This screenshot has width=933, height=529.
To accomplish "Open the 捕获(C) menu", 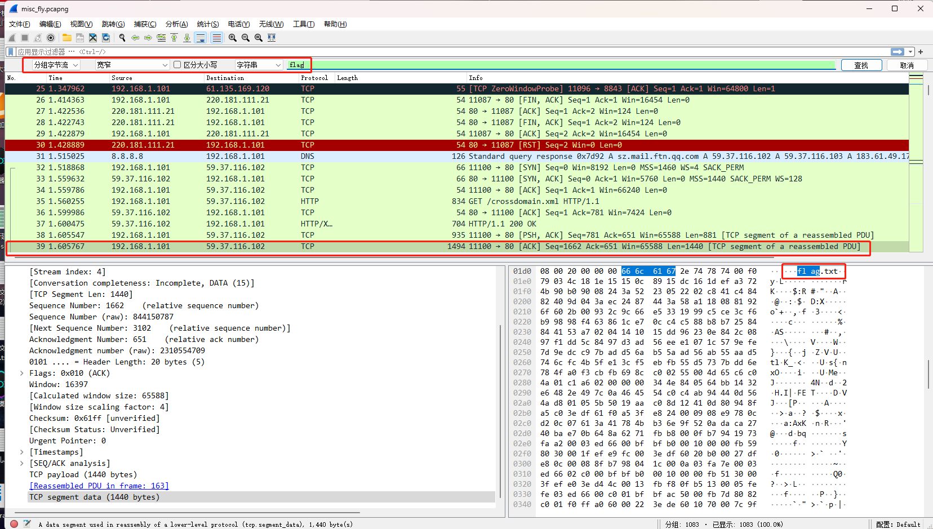I will coord(145,24).
